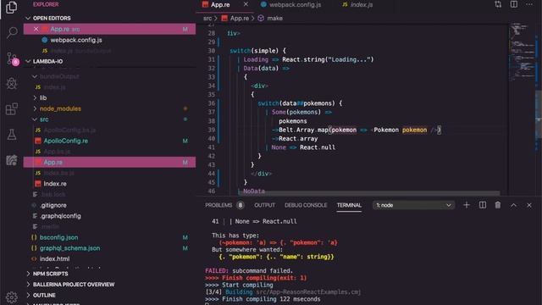
Task: Click the App.re breadcrumb segment
Action: coord(235,18)
